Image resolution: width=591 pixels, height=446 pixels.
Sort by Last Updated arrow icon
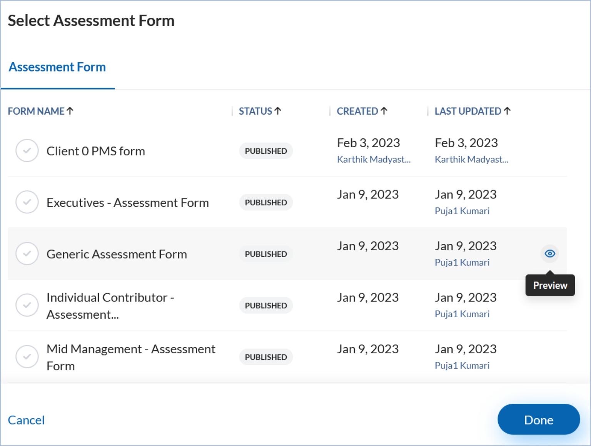click(507, 111)
